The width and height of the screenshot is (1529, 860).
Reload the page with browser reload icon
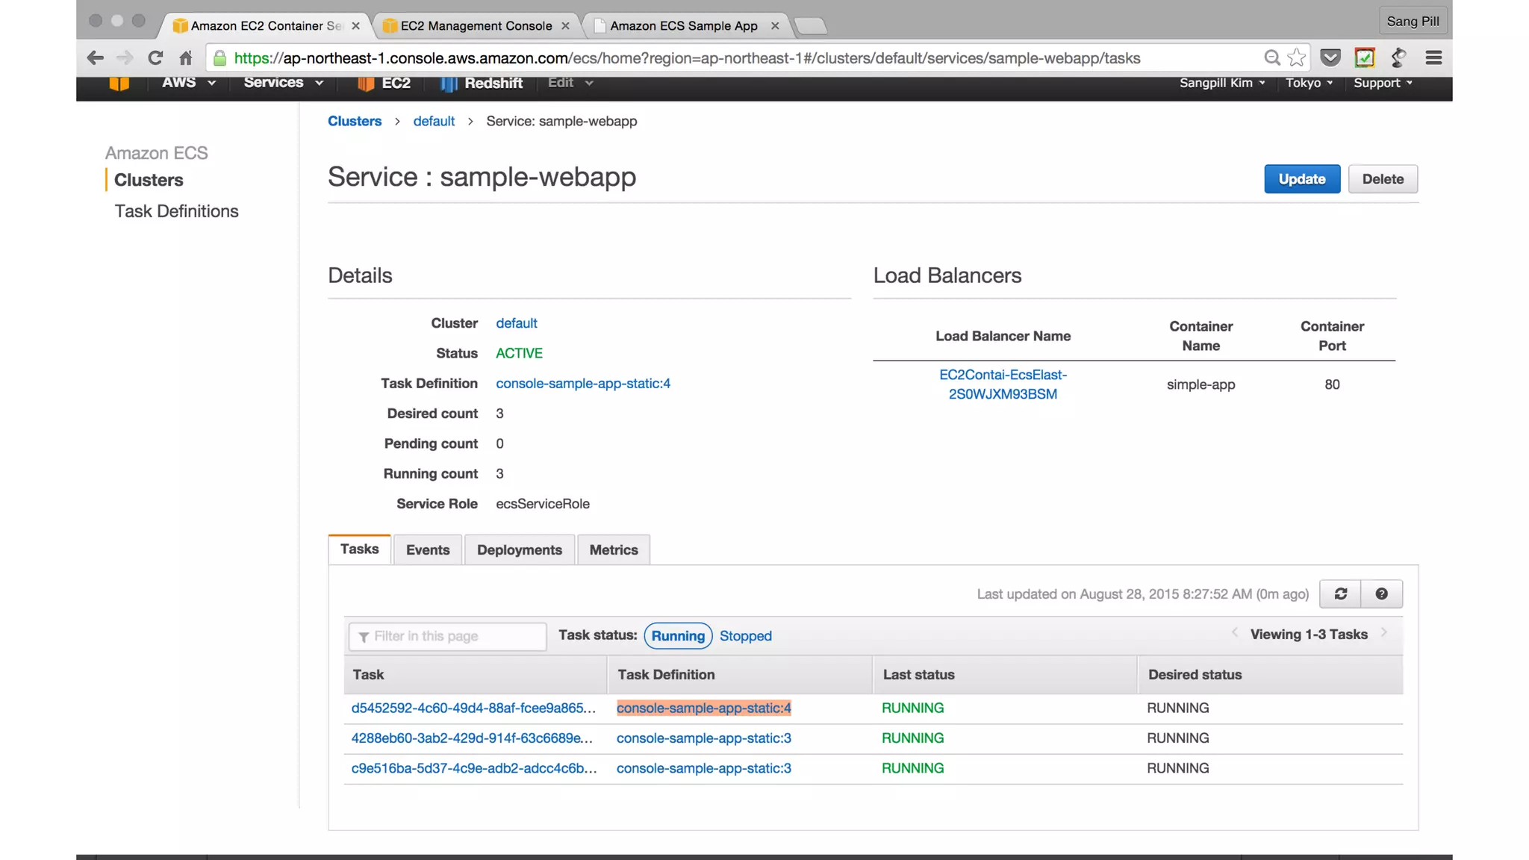(155, 57)
